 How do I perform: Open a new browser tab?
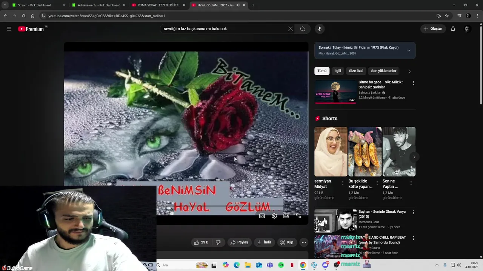pyautogui.click(x=253, y=5)
